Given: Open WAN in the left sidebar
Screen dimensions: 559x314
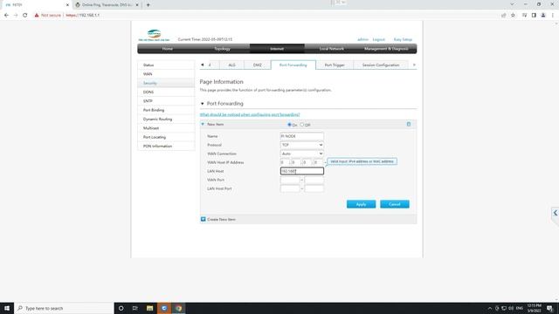Looking at the screenshot, I should point(166,74).
